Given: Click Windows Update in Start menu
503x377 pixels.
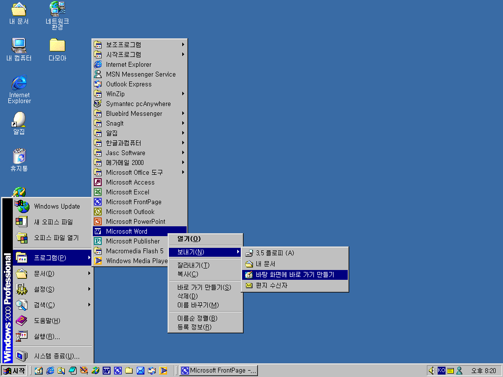Looking at the screenshot, I should click(x=53, y=207).
